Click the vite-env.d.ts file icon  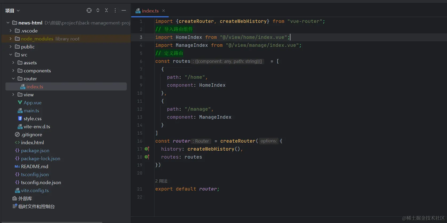pos(20,127)
